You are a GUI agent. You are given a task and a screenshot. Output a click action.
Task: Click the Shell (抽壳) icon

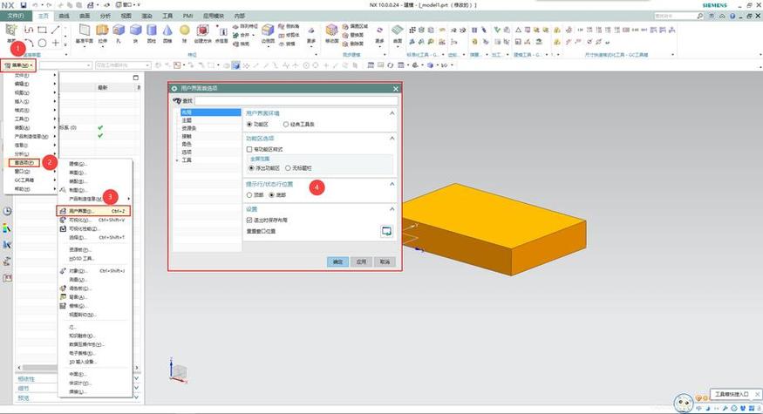(236, 44)
